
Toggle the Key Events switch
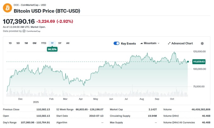tap(116, 43)
